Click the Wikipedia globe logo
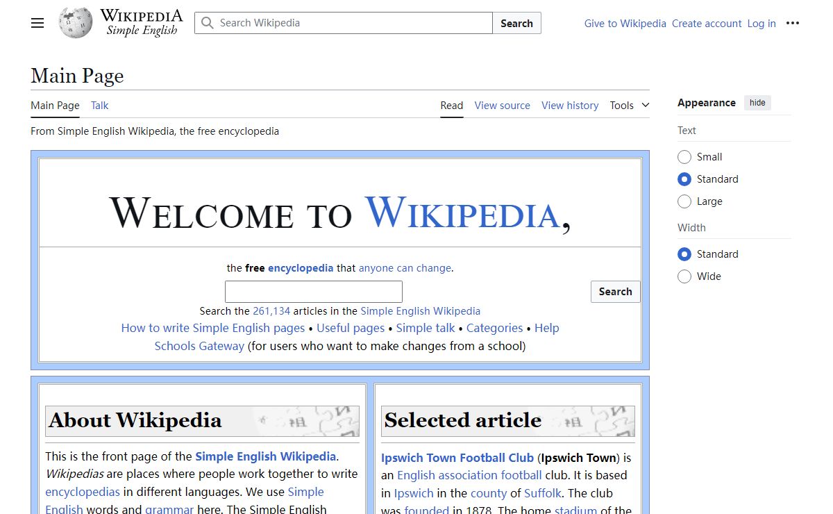Viewport: 833px width, 514px height. (76, 23)
